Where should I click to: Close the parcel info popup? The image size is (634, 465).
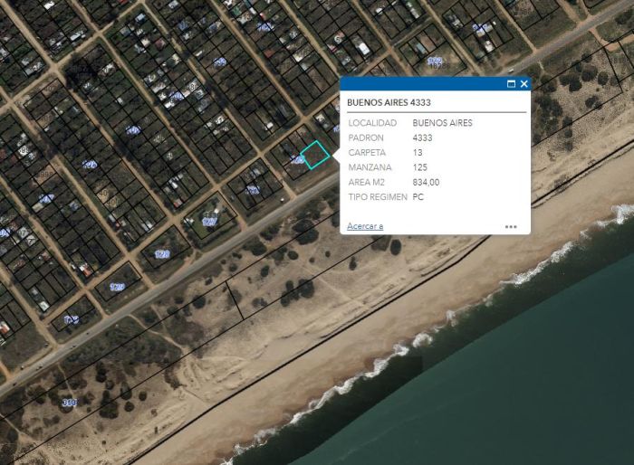pos(524,84)
